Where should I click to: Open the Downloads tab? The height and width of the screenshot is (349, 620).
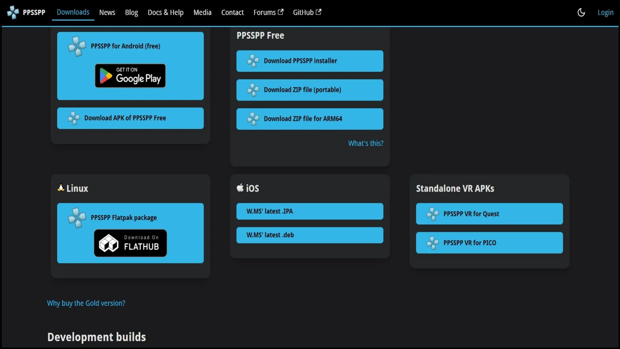[73, 12]
